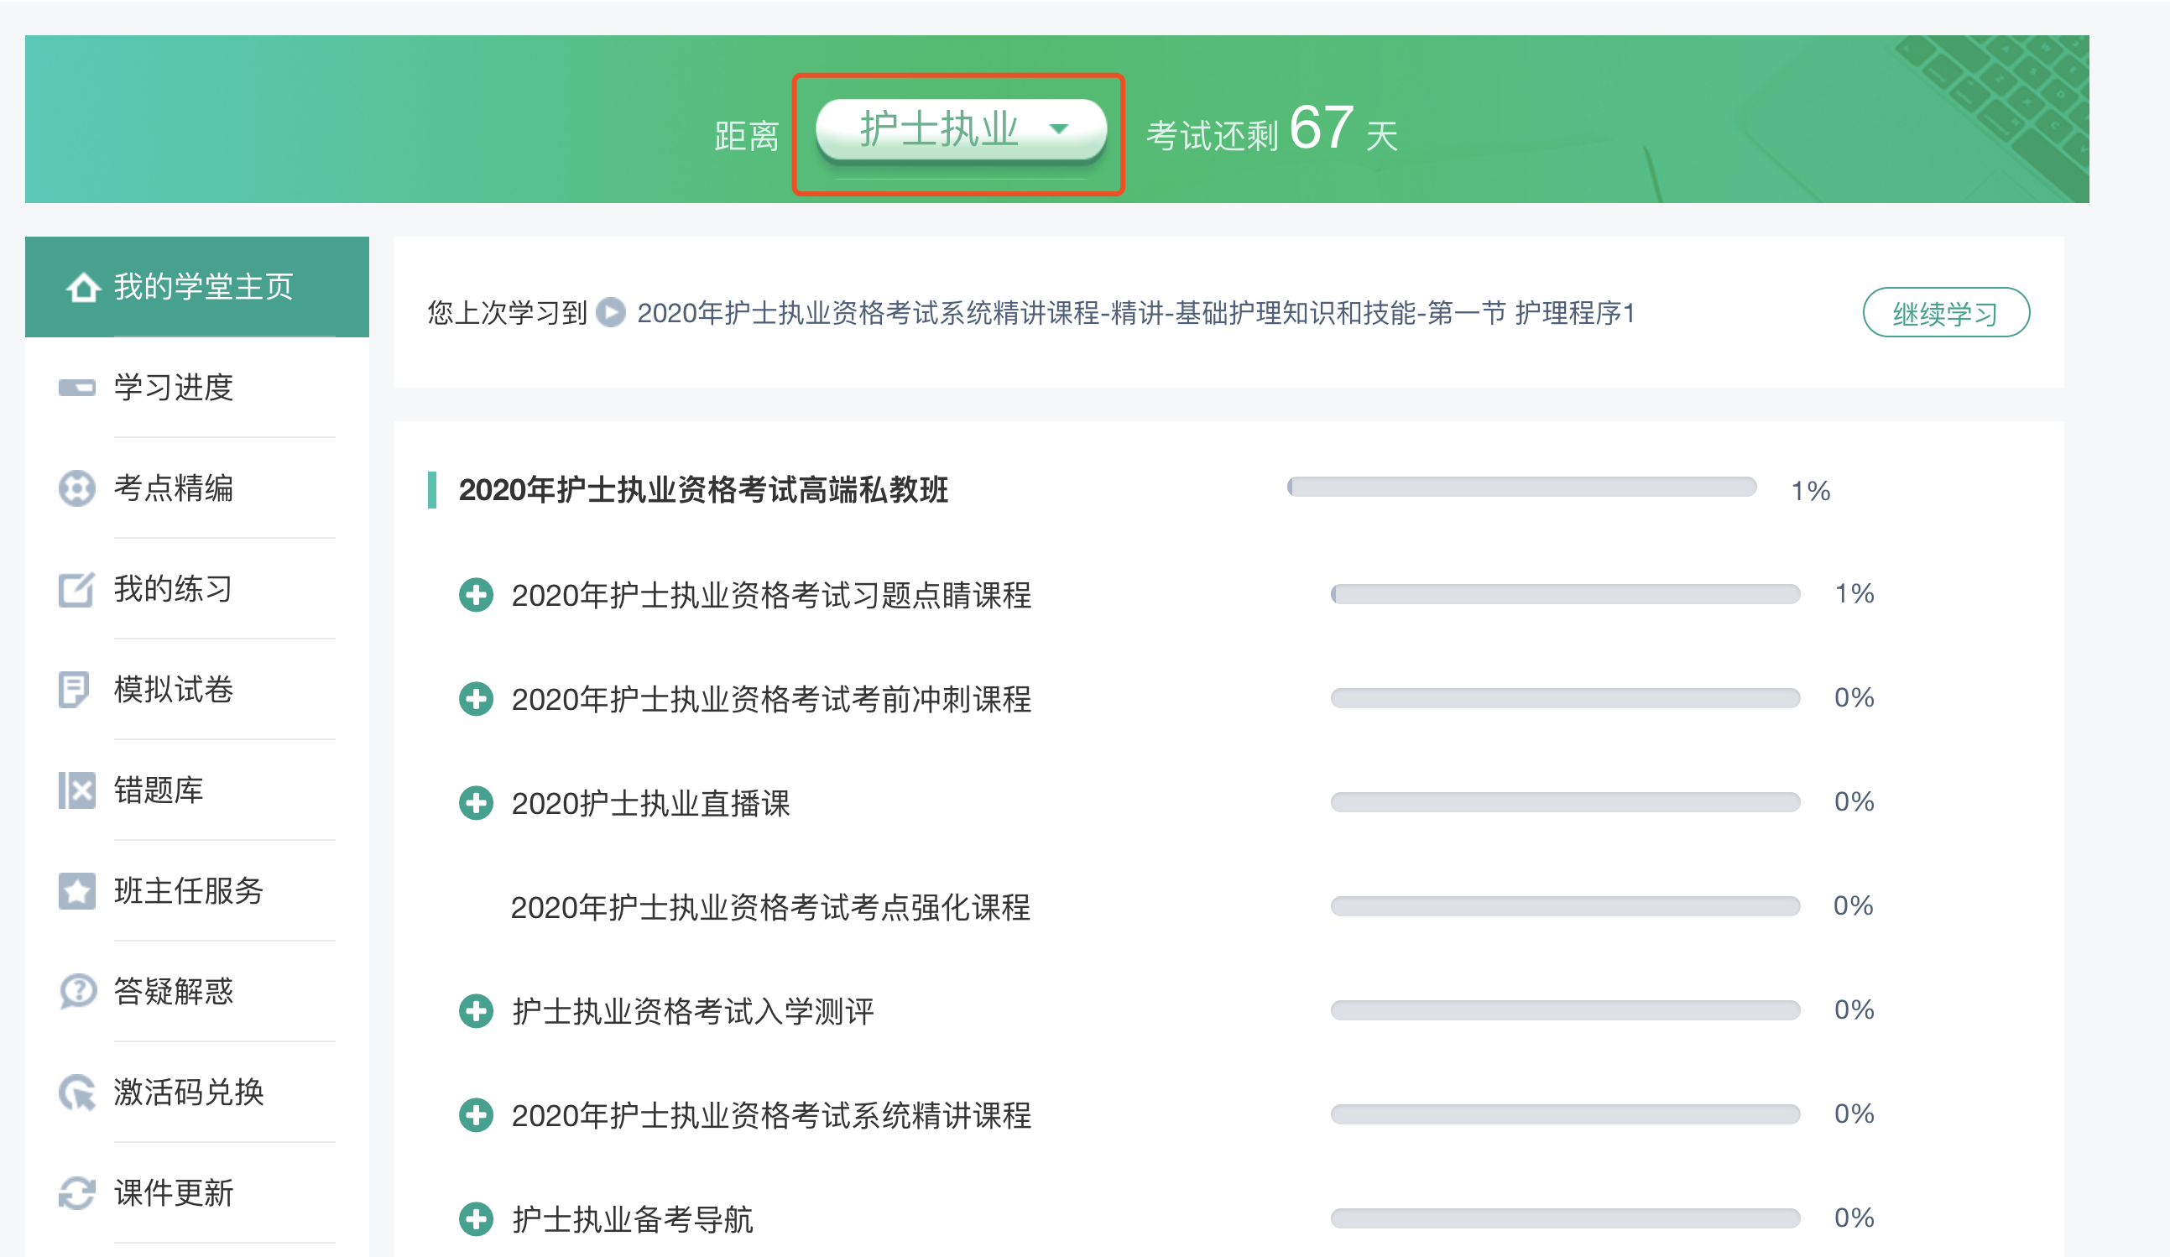The width and height of the screenshot is (2170, 1257).
Task: Click the 我的练习 pencil edit icon
Action: click(76, 589)
